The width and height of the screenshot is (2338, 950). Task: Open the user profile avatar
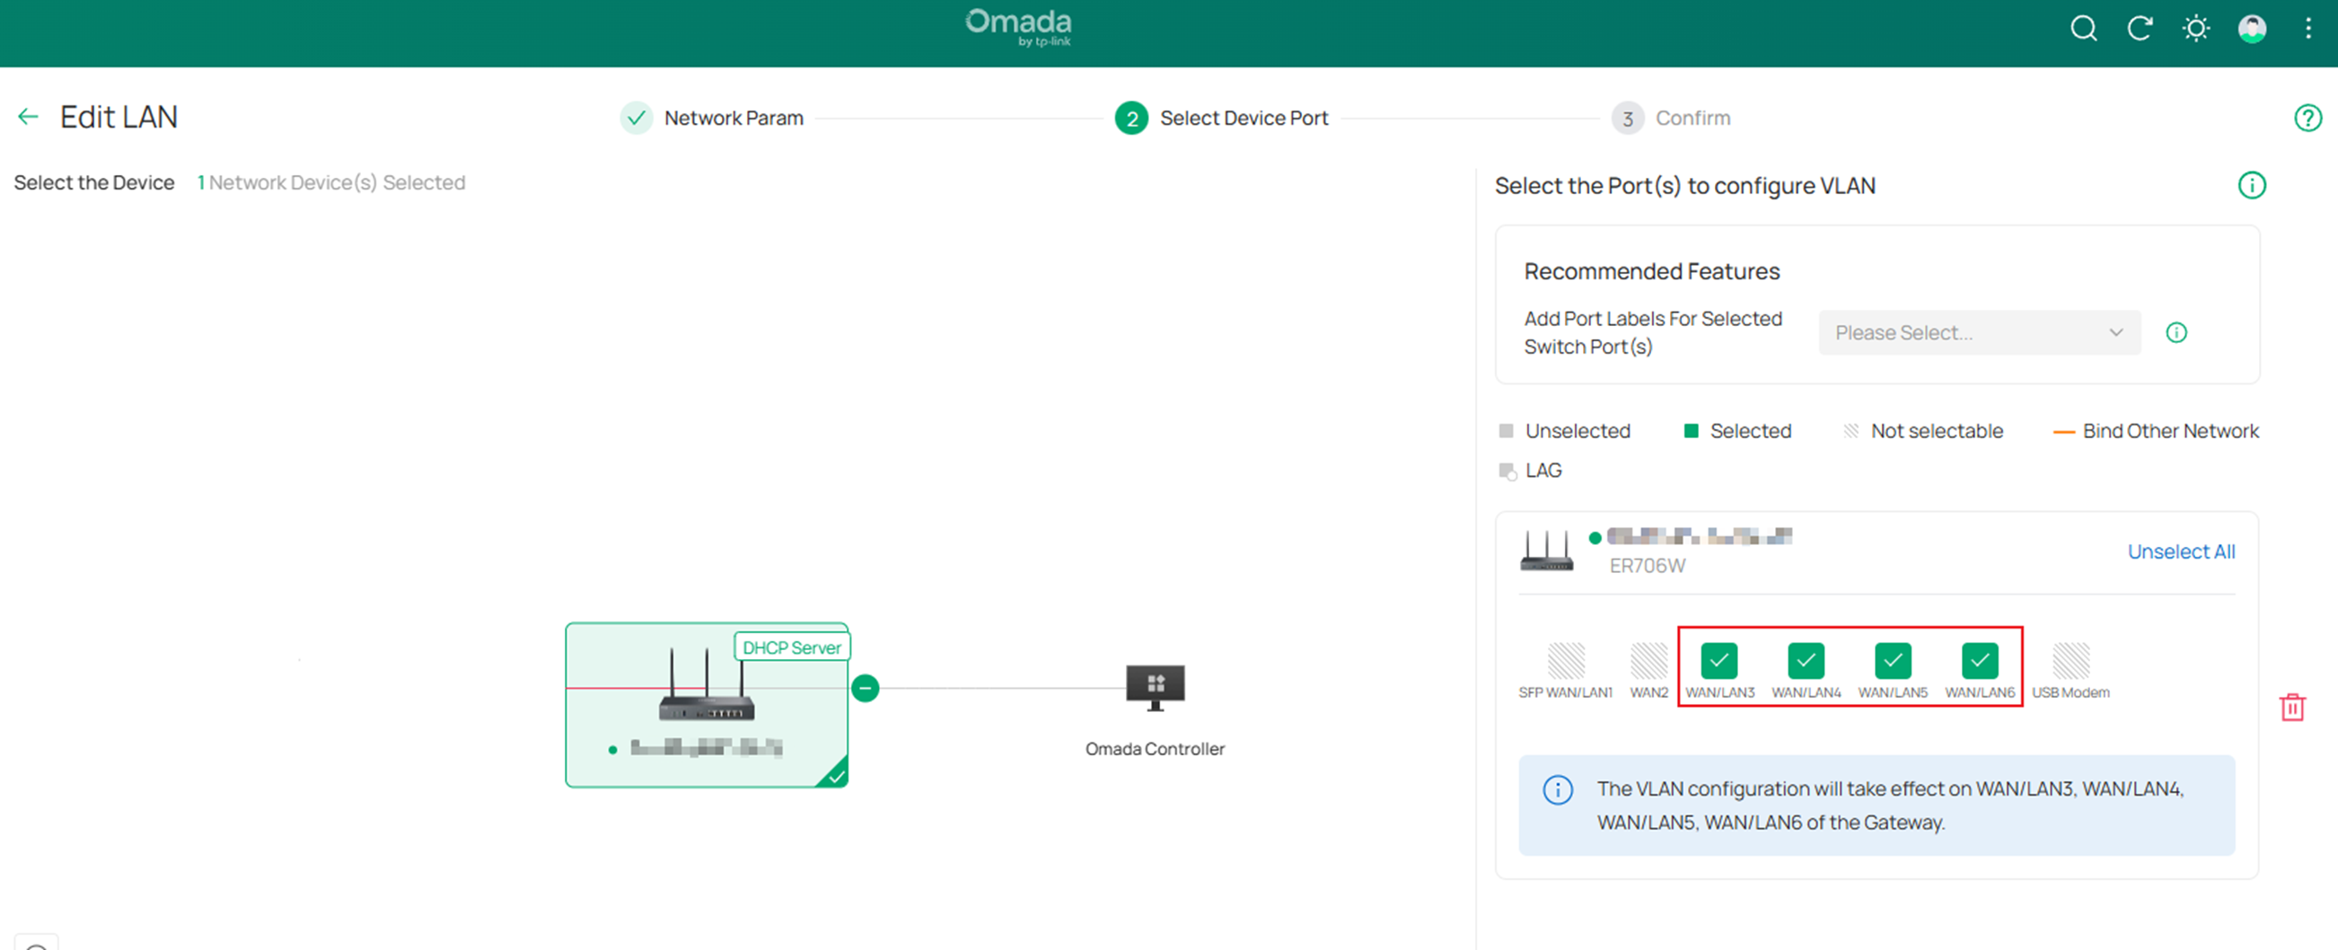click(2252, 28)
